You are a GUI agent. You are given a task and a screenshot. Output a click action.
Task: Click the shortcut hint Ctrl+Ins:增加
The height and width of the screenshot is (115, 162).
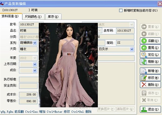tap(35, 112)
